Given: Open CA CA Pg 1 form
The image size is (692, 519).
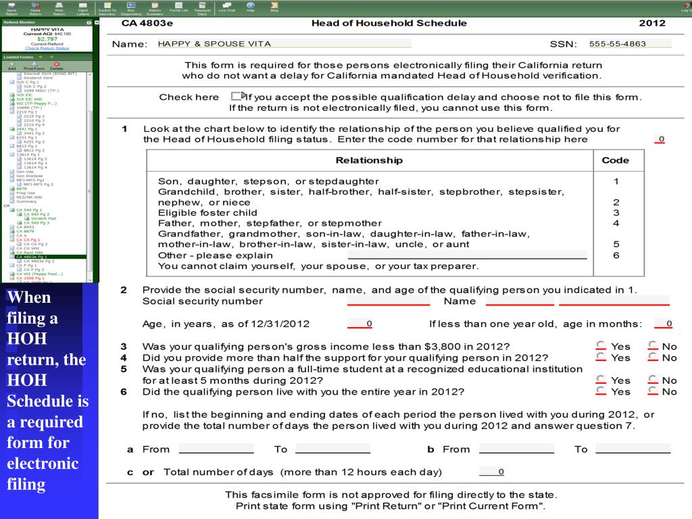Looking at the screenshot, I should tap(28, 240).
